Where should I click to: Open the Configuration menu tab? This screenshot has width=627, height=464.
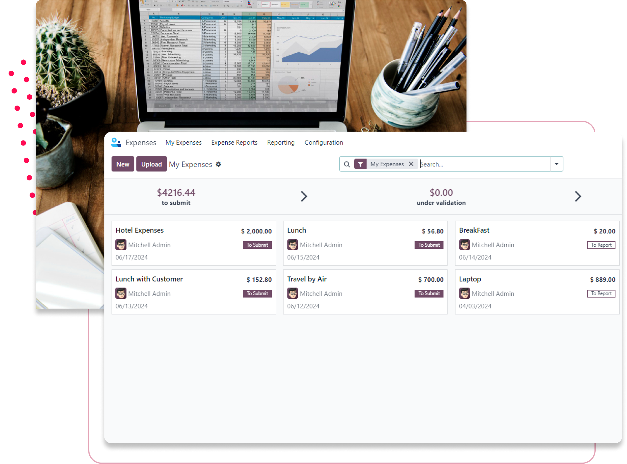pyautogui.click(x=324, y=142)
